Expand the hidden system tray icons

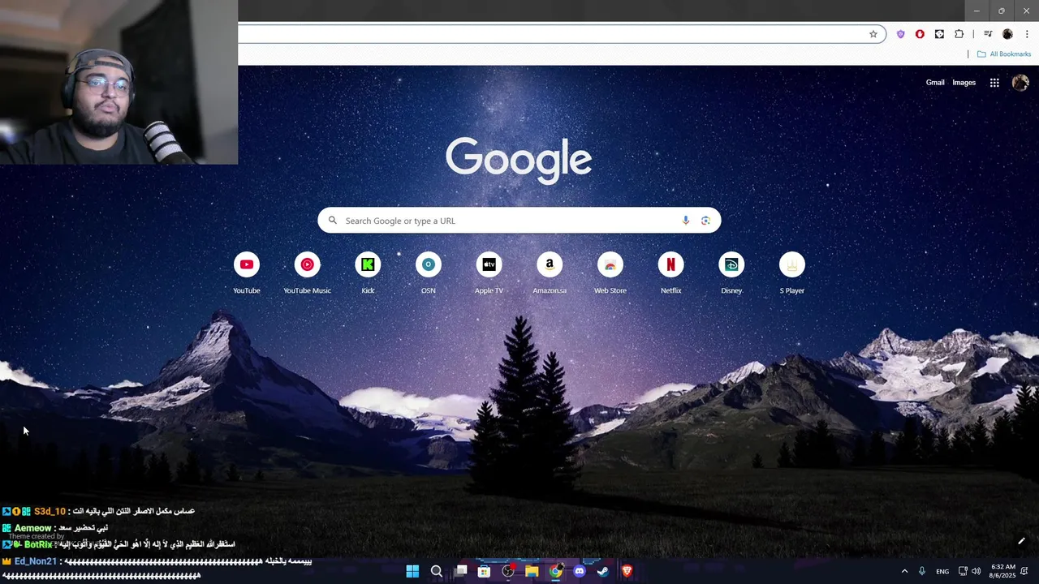click(x=904, y=571)
